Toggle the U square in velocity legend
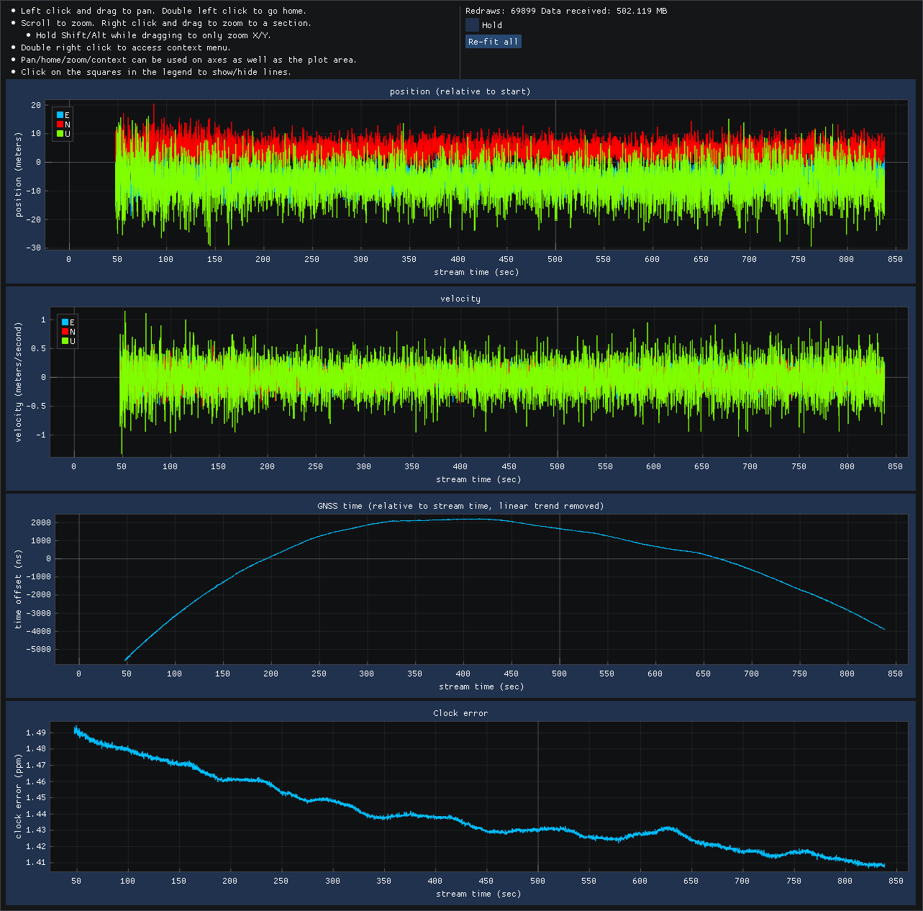The height and width of the screenshot is (911, 923). click(x=65, y=341)
